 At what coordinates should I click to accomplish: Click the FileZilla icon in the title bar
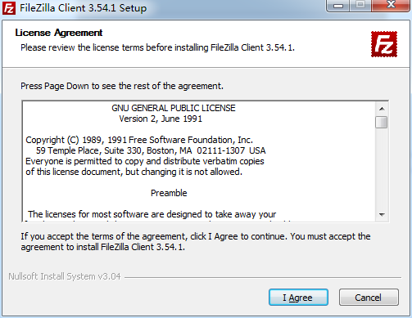click(x=8, y=7)
